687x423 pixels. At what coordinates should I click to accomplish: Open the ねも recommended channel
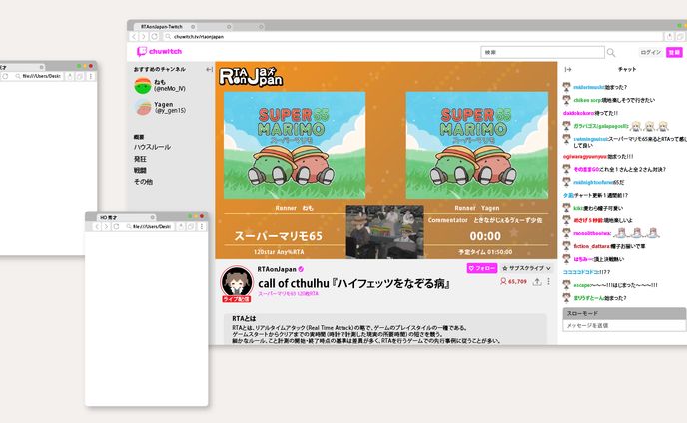tap(160, 85)
